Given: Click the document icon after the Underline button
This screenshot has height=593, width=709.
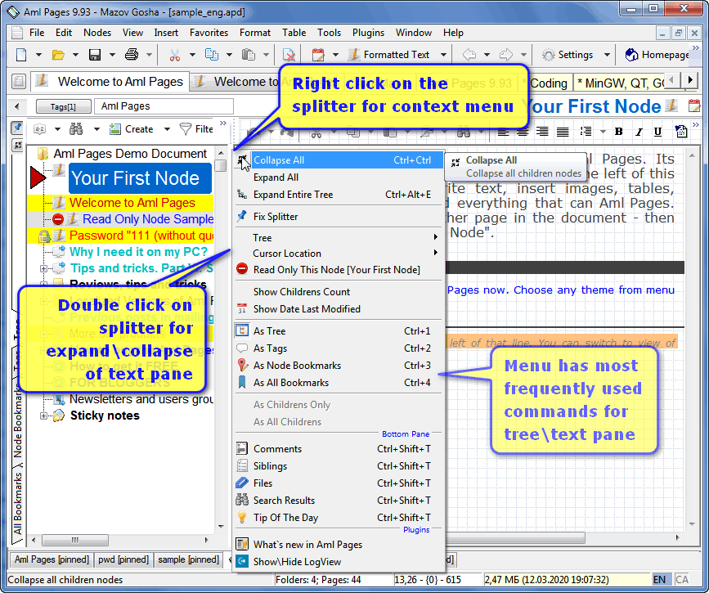Looking at the screenshot, I should [681, 132].
